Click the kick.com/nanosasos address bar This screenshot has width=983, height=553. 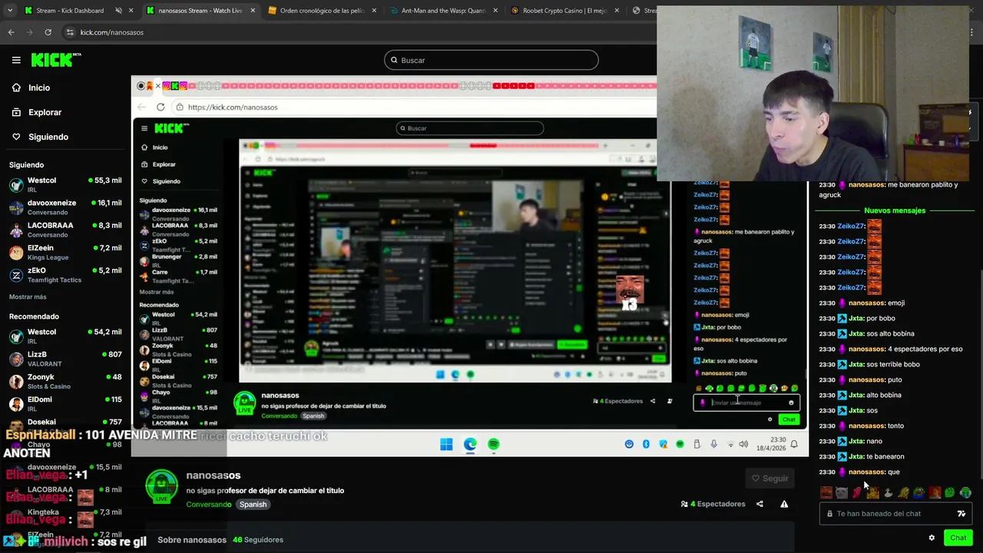[112, 32]
